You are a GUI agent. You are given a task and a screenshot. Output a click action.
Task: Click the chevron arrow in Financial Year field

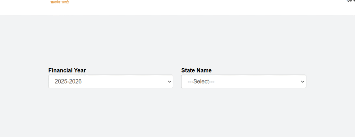170,81
